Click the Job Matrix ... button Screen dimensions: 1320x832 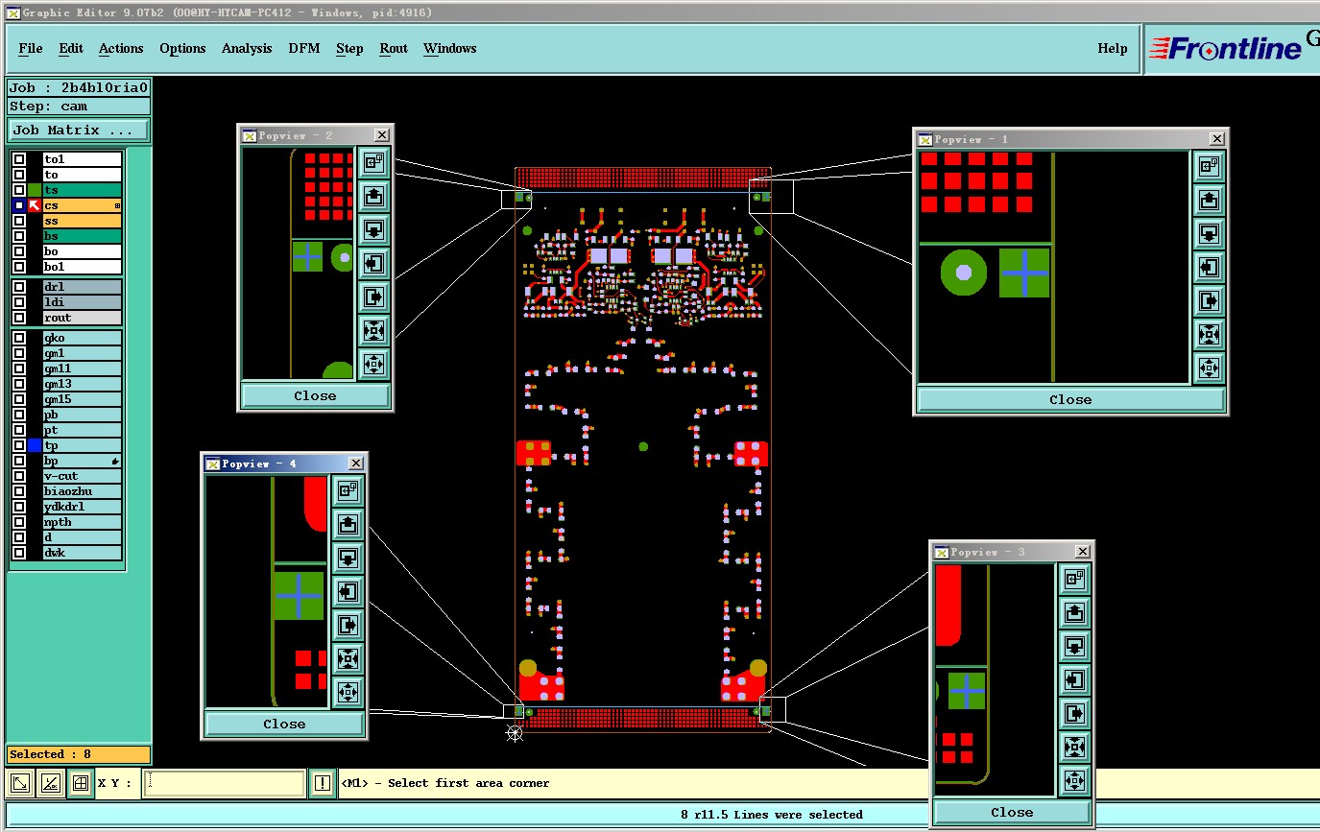point(79,130)
